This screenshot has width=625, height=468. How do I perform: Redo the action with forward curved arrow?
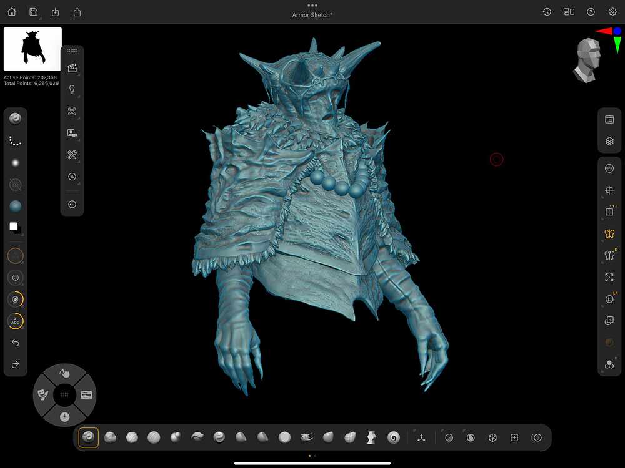coord(15,364)
